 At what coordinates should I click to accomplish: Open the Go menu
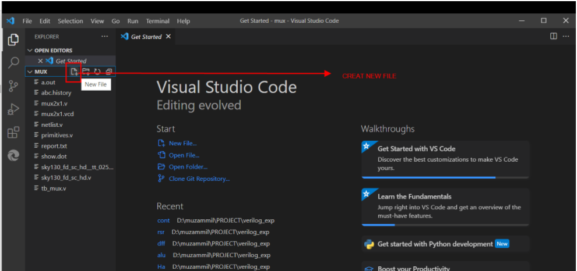click(115, 22)
